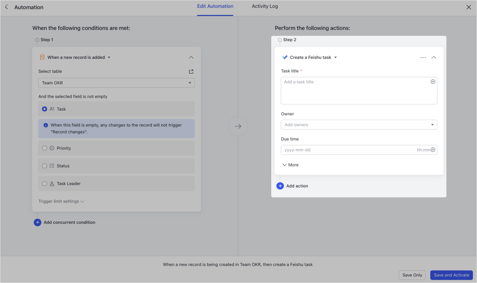Click the info icon in the notice
This screenshot has height=283, width=477.
[46, 125]
